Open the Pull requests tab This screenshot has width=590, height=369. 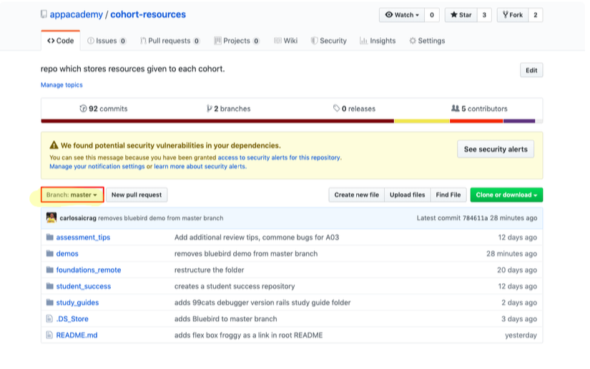(170, 41)
